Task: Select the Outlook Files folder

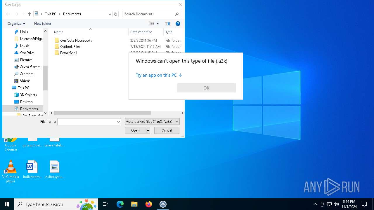Action: 70,47
